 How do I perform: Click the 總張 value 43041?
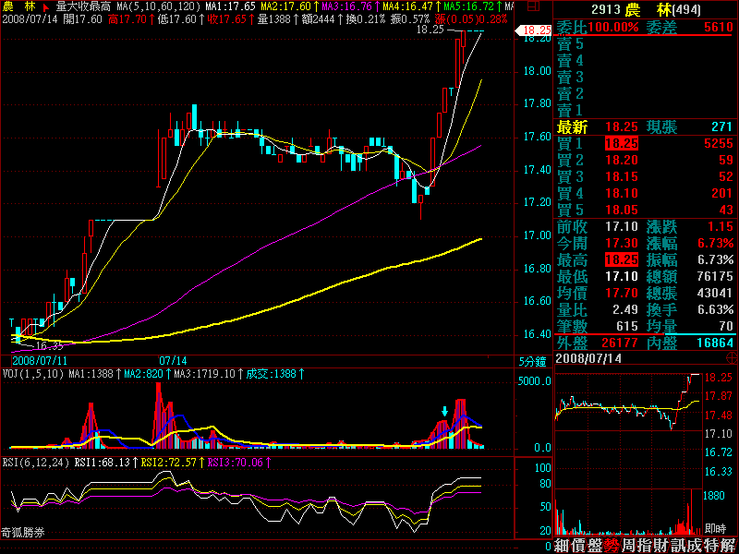pyautogui.click(x=715, y=293)
